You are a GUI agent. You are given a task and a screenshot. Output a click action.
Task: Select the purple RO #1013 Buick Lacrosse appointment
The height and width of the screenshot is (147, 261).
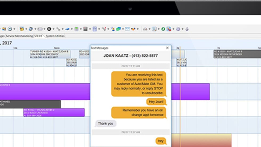point(54,112)
